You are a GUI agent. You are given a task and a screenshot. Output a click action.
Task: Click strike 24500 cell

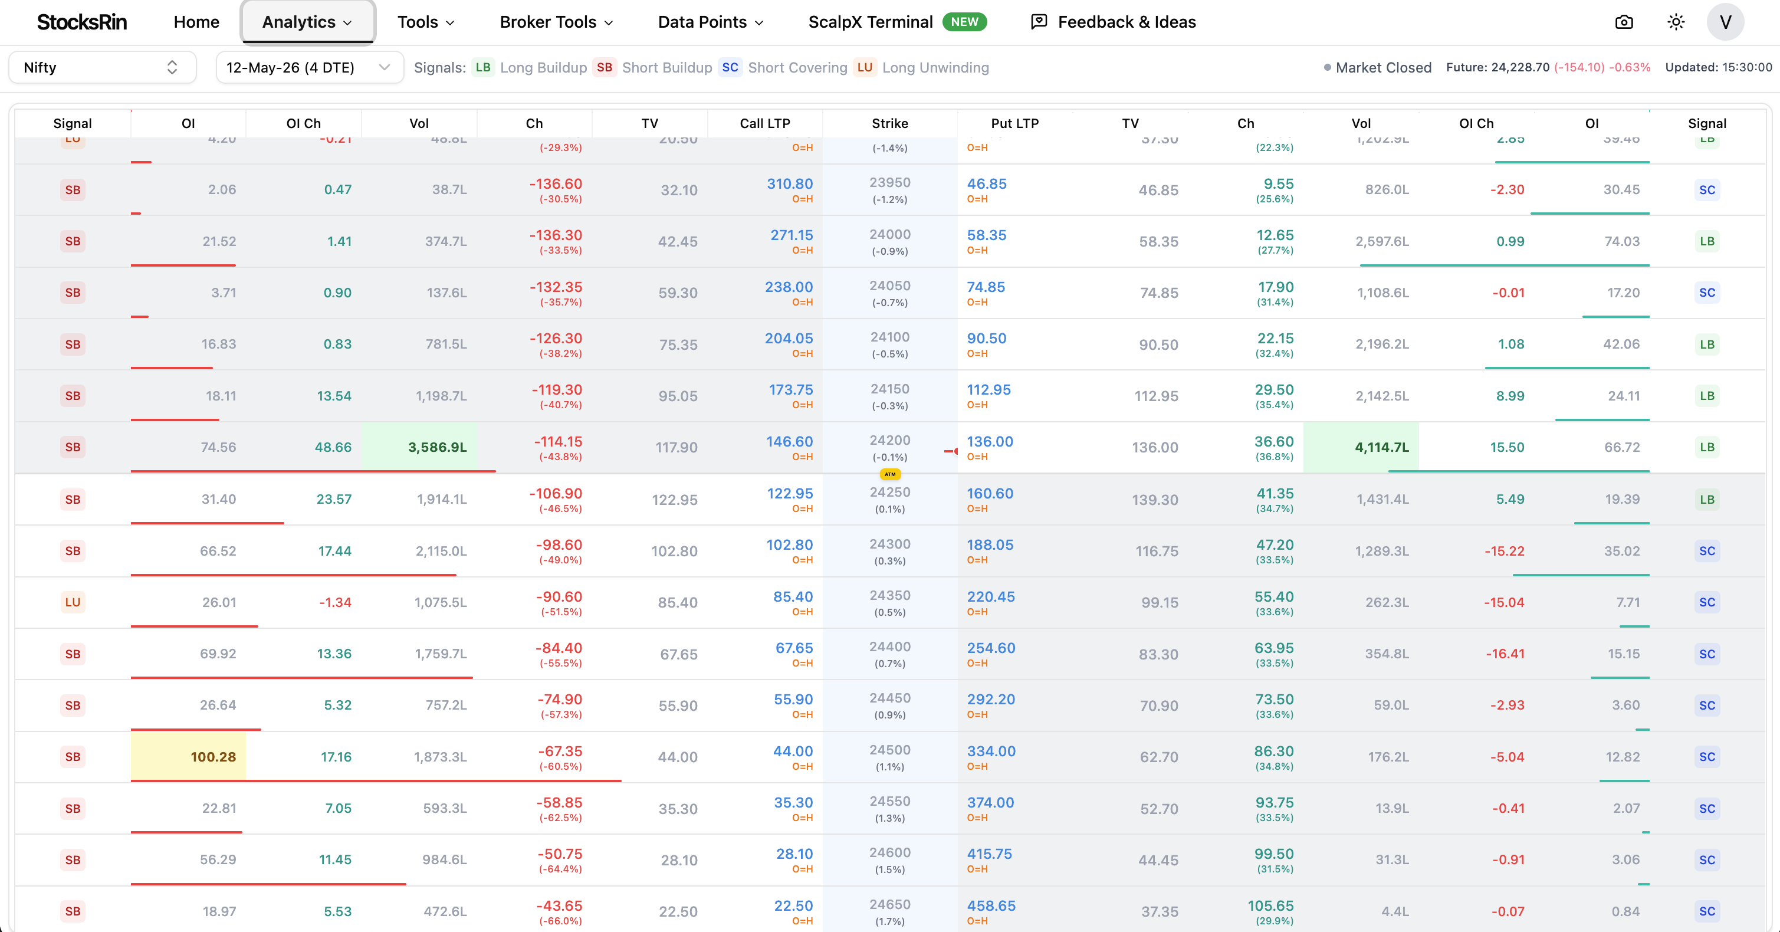(889, 757)
